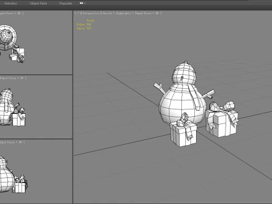
Task: Open the Selection ribbon tab
Action: 11,3
